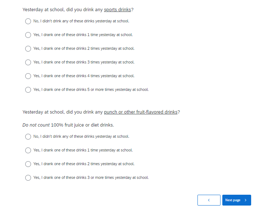267x216 pixels.
Task: Select 'No' for fruit-flavored drinks question
Action: point(28,137)
